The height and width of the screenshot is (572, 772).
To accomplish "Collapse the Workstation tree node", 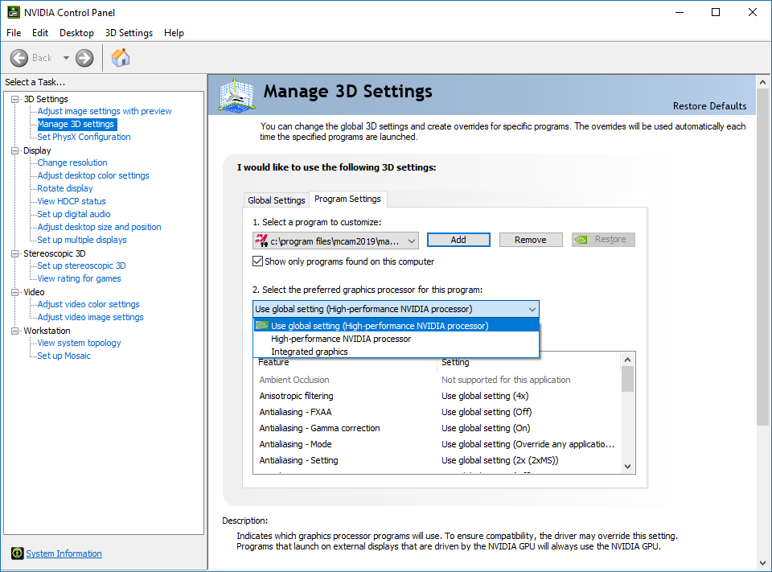I will [x=15, y=331].
